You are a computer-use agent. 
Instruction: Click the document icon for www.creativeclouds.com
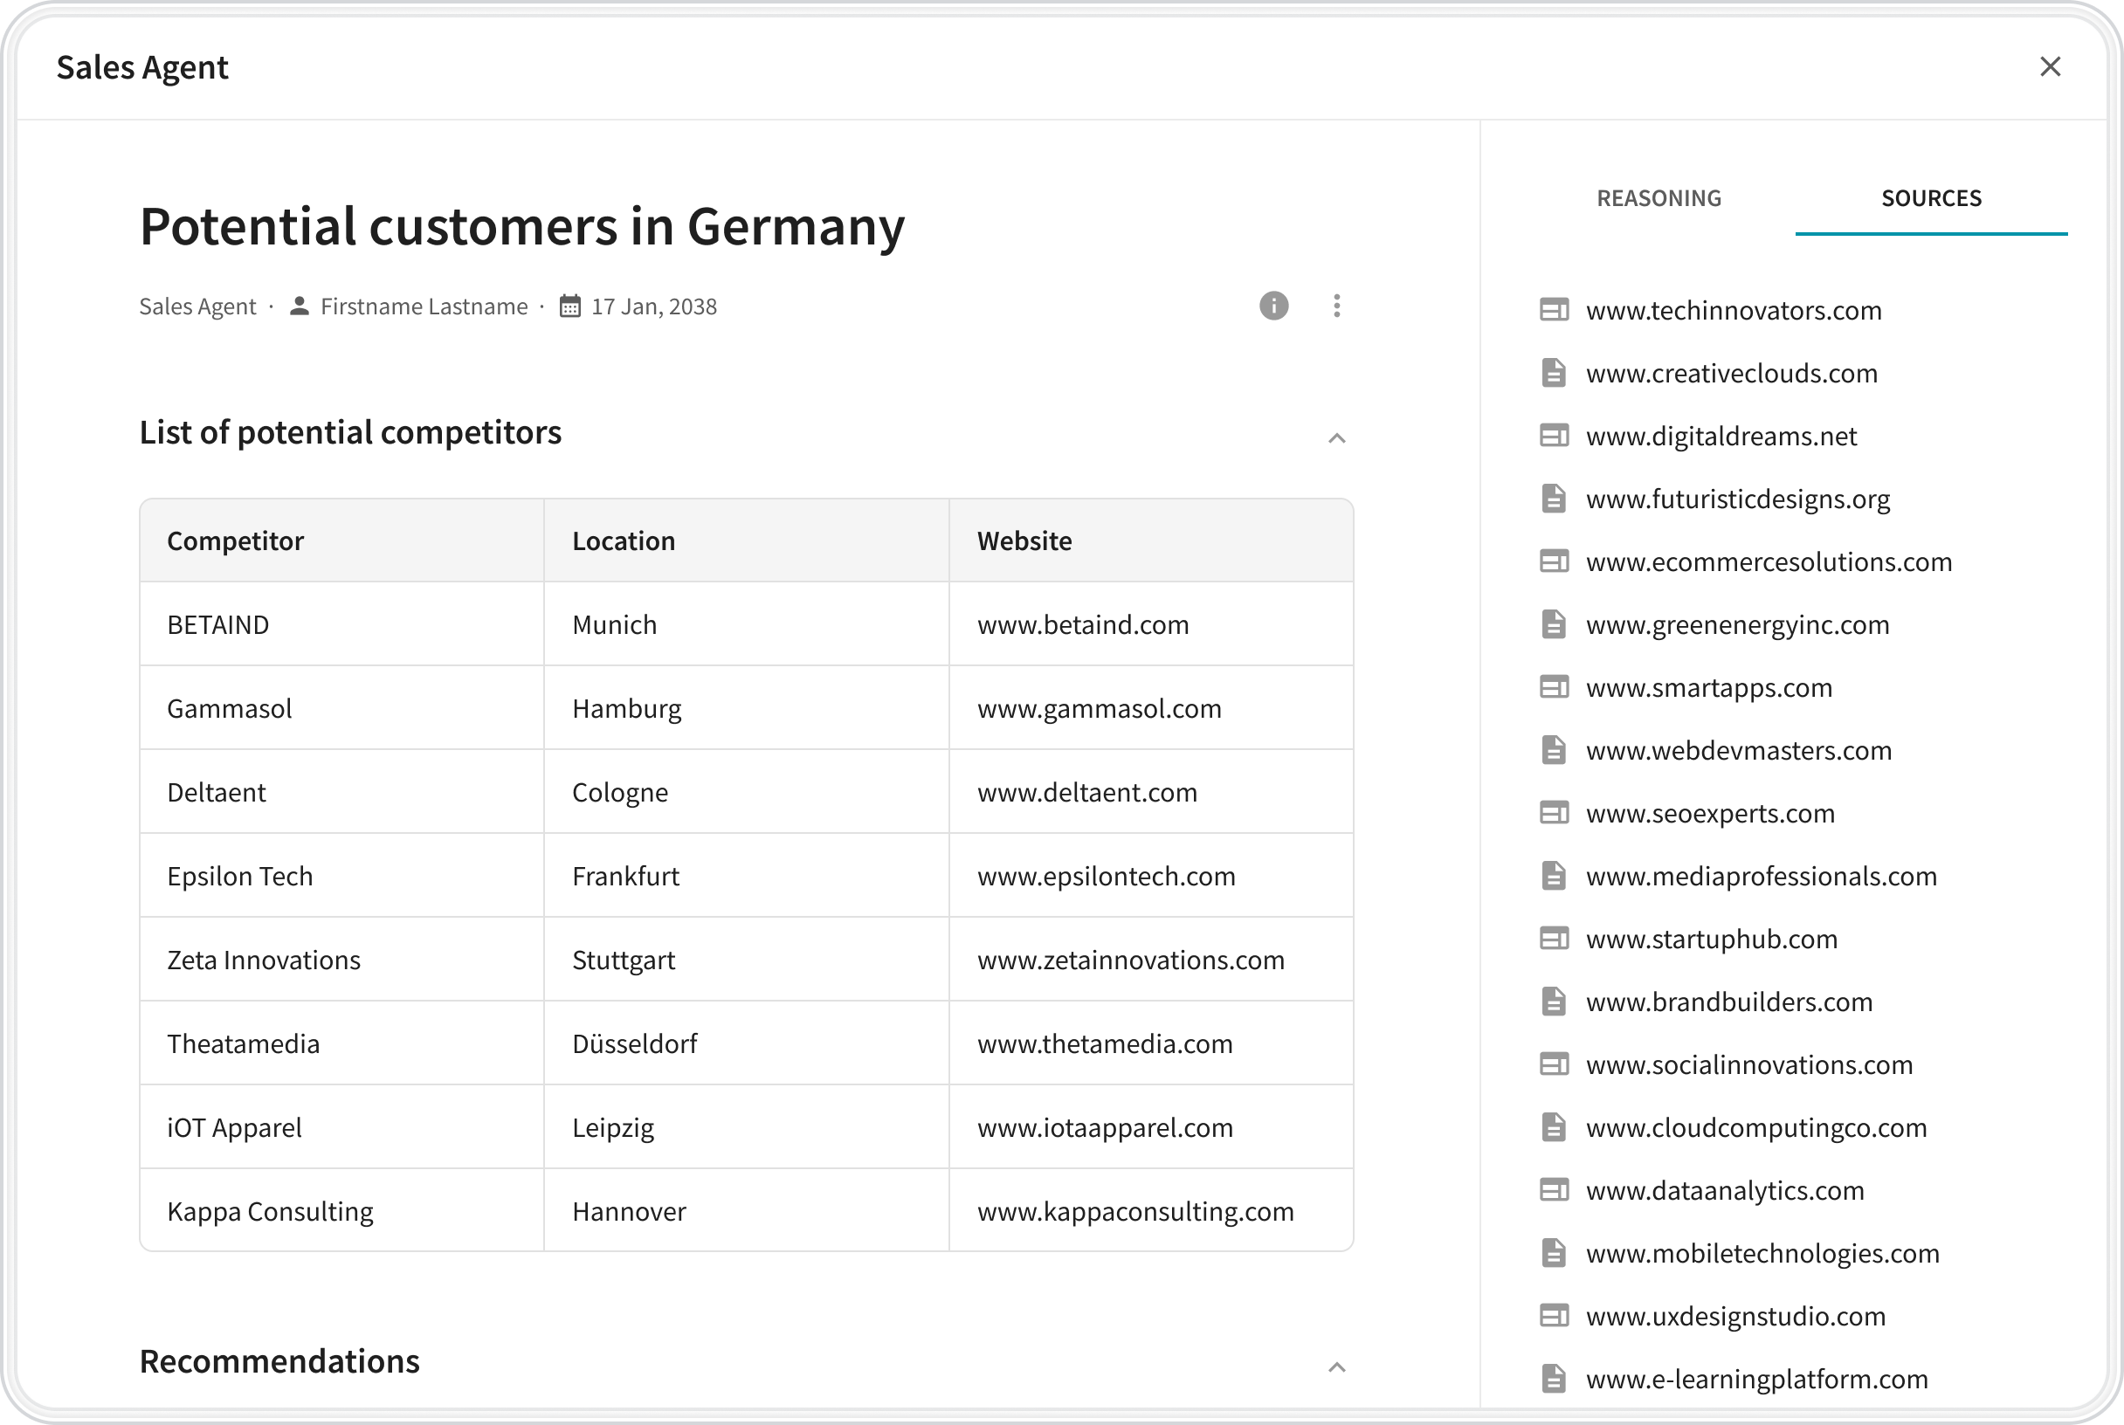pyautogui.click(x=1553, y=374)
